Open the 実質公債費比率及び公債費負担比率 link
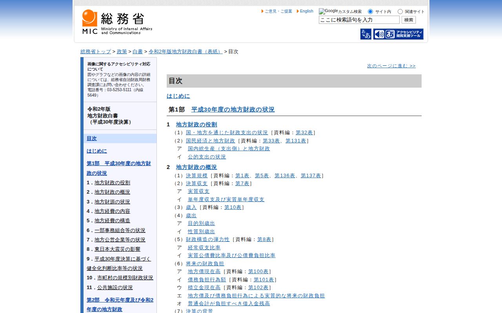 click(x=231, y=255)
